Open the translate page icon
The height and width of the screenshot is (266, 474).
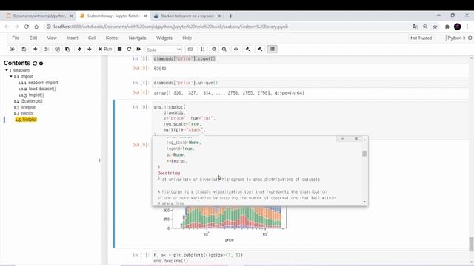(415, 27)
